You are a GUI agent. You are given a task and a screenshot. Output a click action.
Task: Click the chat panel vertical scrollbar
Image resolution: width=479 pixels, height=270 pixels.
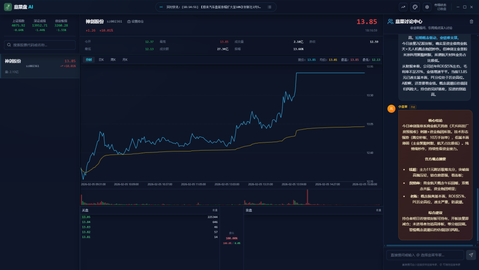pos(478,213)
